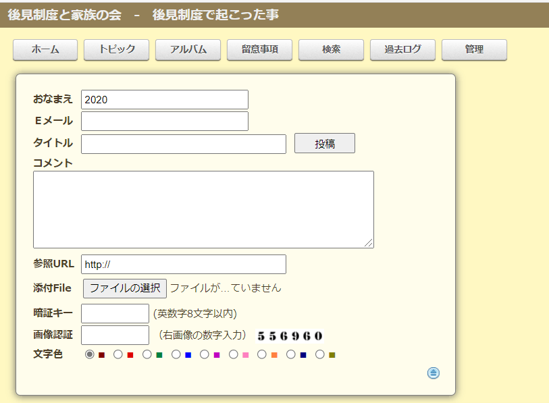549x403 pixels.
Task: Click the (右画像の数字入力) hint text
Action: tap(203, 335)
